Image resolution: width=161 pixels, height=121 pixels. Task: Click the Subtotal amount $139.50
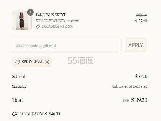coord(141,76)
